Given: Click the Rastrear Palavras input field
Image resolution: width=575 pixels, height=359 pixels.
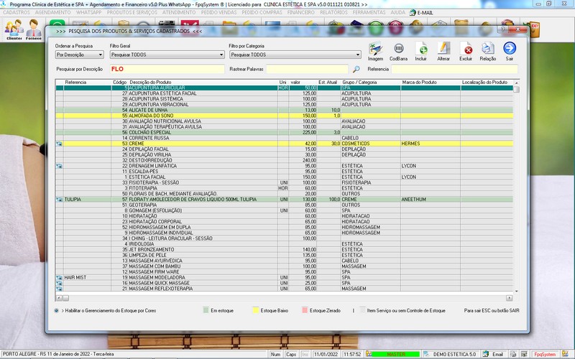Looking at the screenshot, I should [307, 69].
